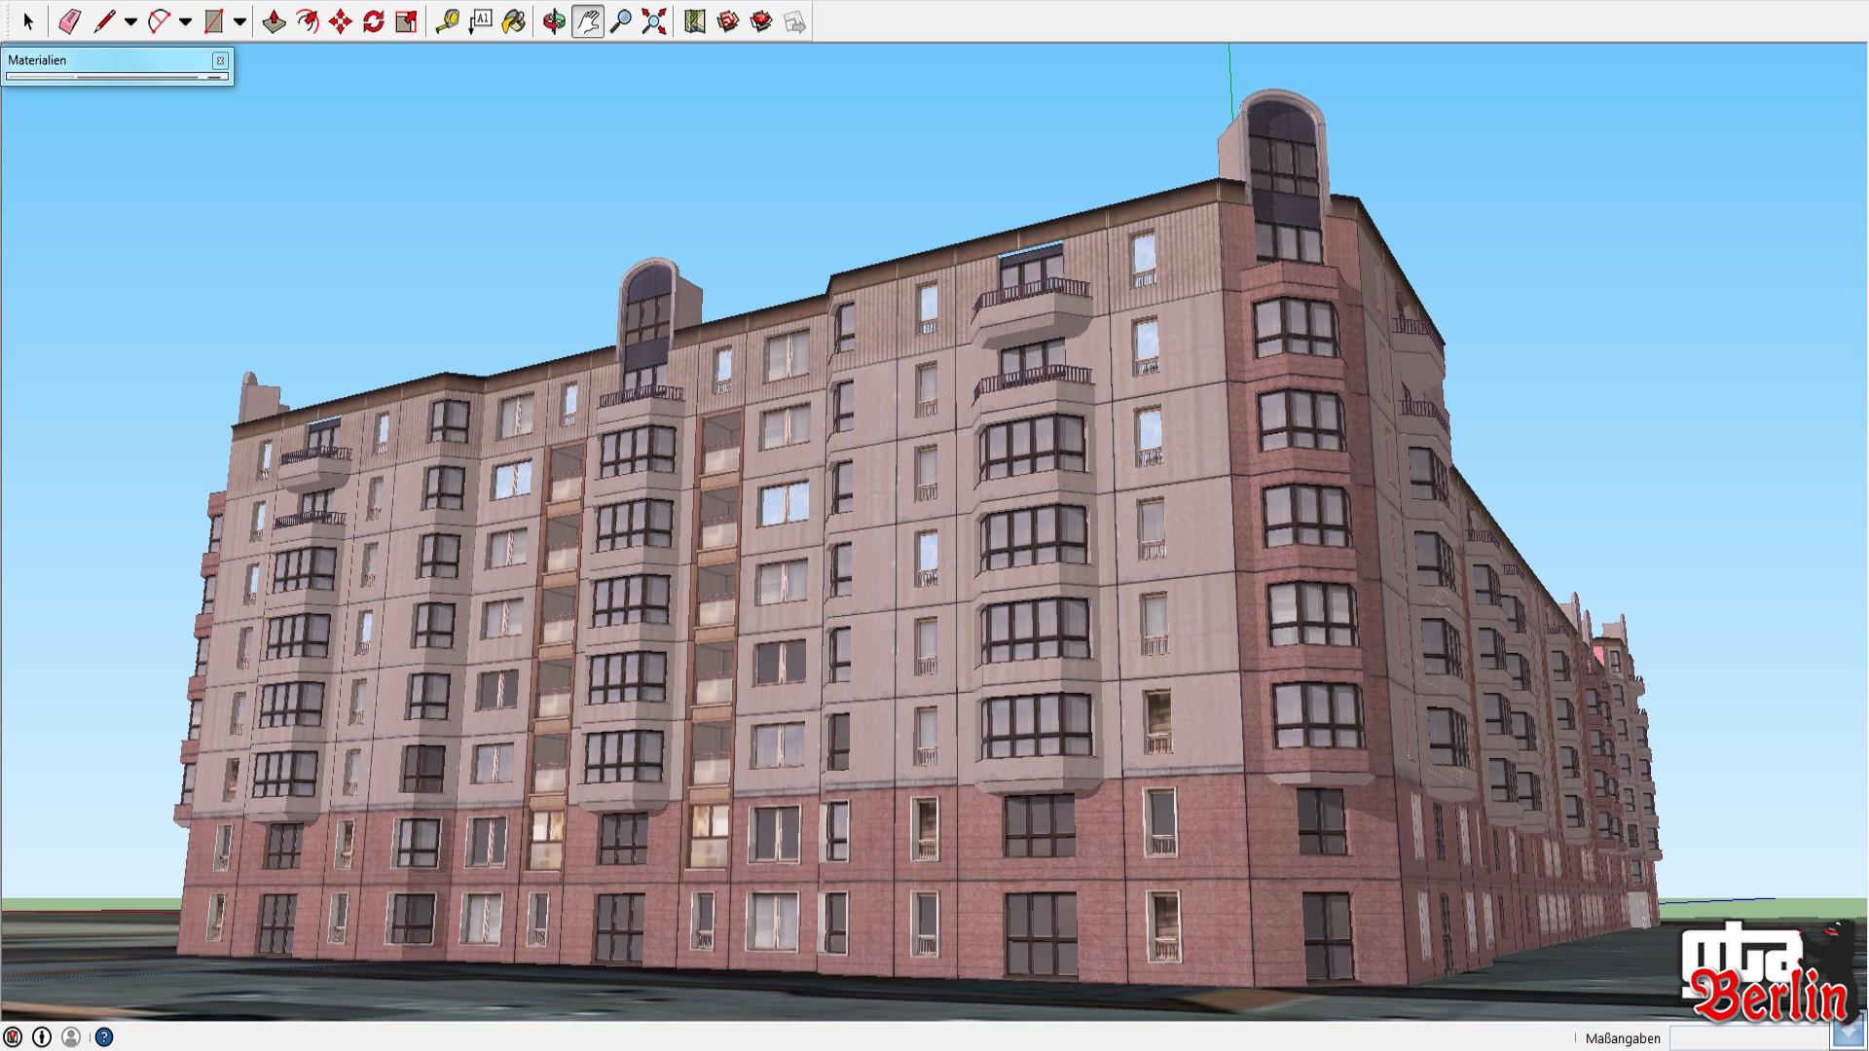Viewport: 1869px width, 1051px height.
Task: Select the arrow Select tool
Action: [27, 21]
